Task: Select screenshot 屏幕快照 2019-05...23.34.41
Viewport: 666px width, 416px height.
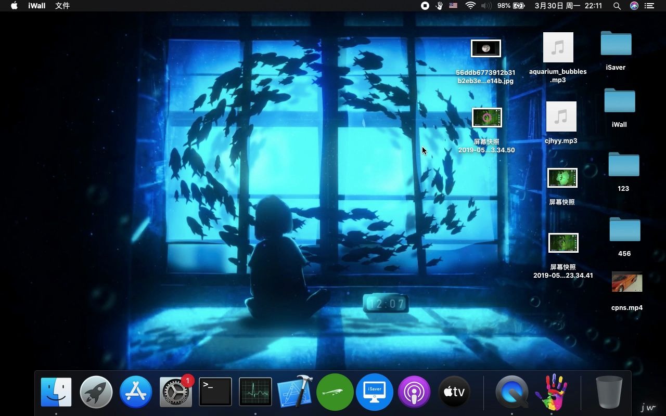Action: click(x=563, y=243)
